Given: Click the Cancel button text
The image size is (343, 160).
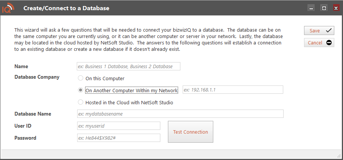Looking at the screenshot, I should (315, 43).
